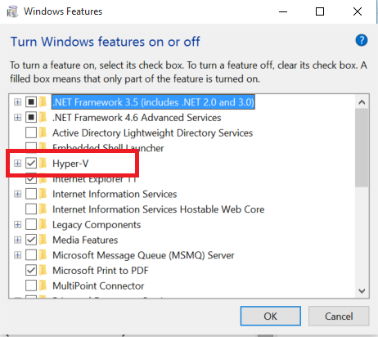This screenshot has height=337, width=378.
Task: Confirm changes with the OK button
Action: 271,316
